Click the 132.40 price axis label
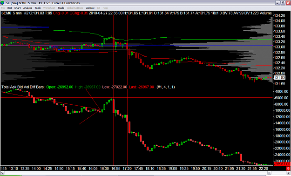The image size is (291, 176). [x=279, y=63]
